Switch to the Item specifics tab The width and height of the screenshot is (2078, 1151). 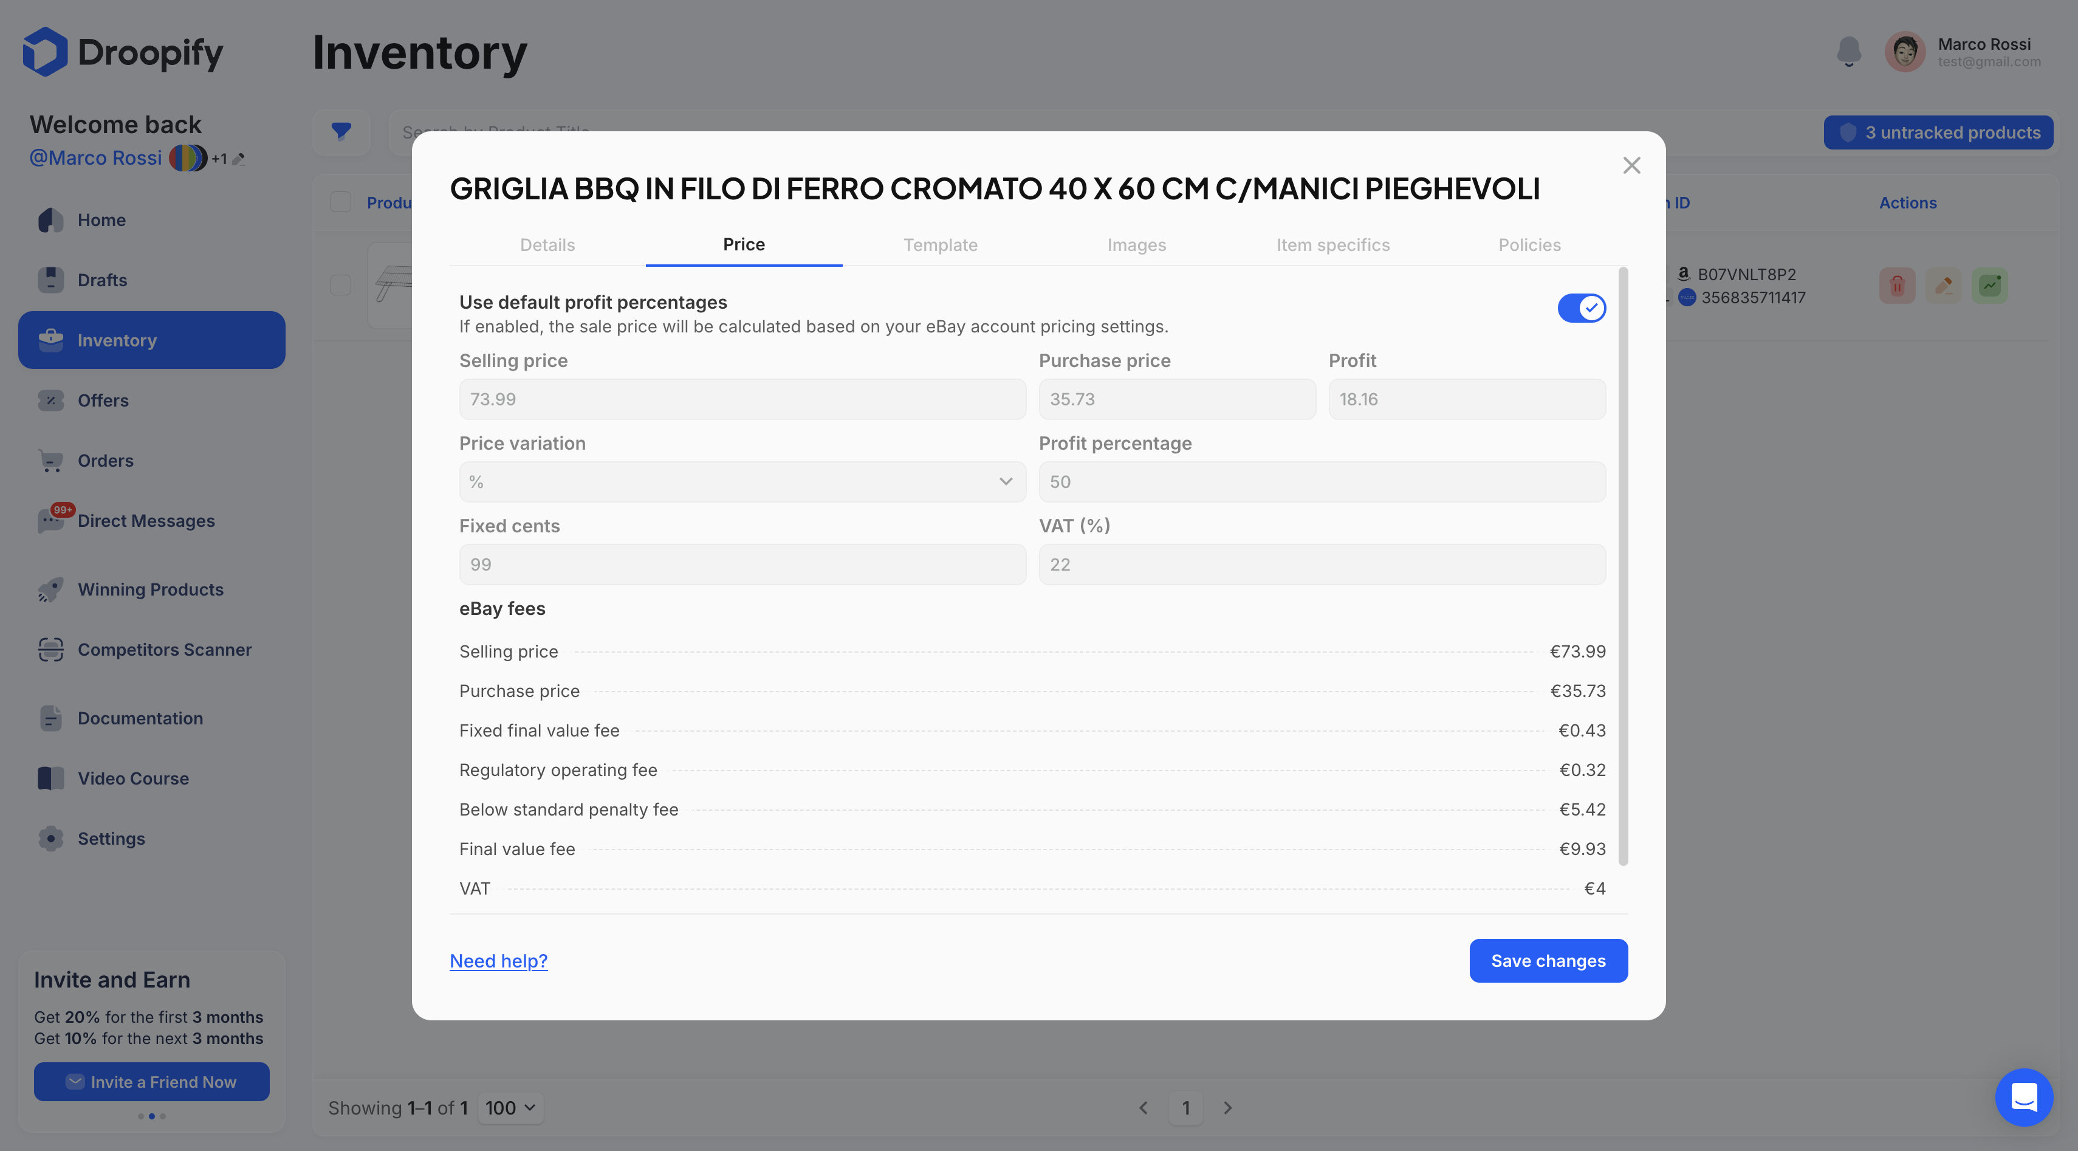tap(1332, 244)
